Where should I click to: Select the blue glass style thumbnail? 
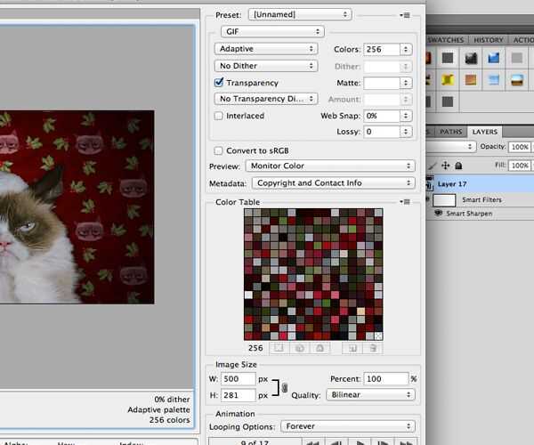(493, 58)
